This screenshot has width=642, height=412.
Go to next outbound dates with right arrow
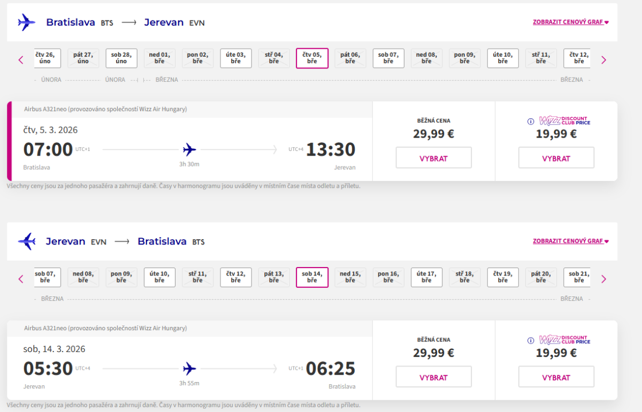(603, 60)
